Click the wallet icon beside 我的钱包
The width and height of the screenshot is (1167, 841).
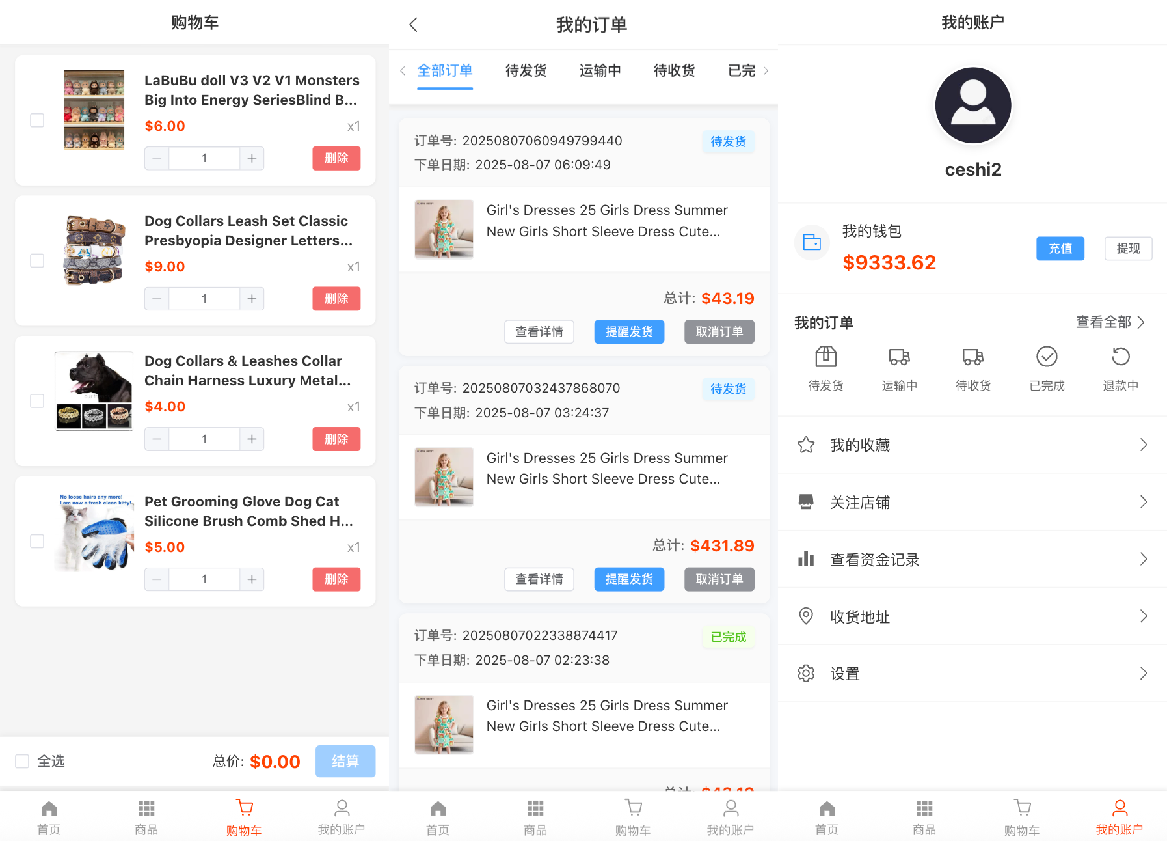[x=812, y=242]
